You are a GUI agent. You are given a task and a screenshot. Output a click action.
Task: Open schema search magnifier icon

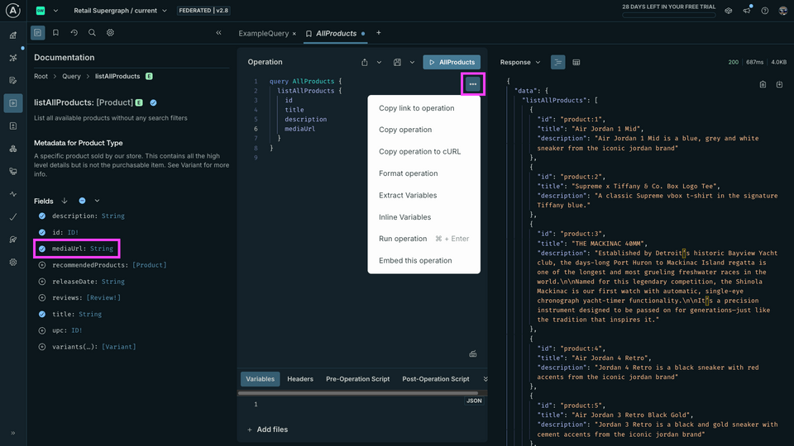click(x=92, y=33)
